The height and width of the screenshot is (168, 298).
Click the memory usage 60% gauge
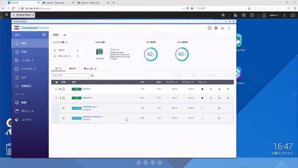pos(182,54)
